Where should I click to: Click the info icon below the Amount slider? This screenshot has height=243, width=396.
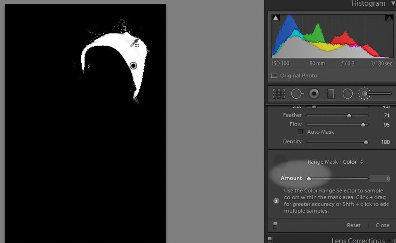pos(276,201)
